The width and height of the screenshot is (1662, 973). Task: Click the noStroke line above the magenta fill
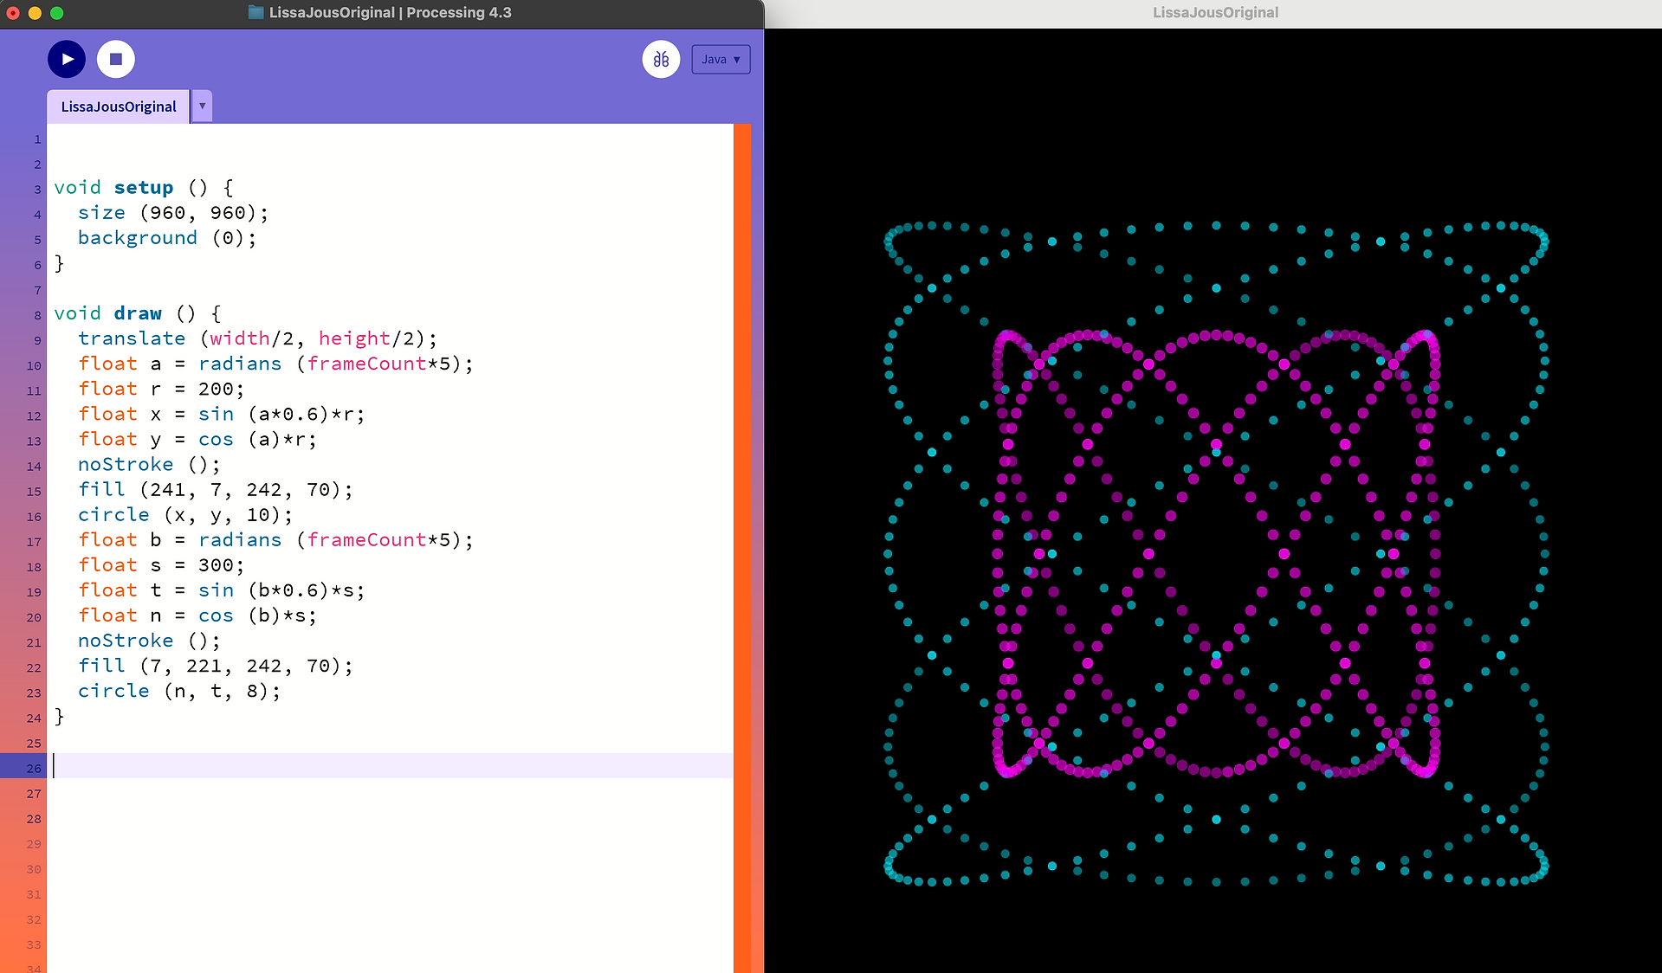pos(149,465)
